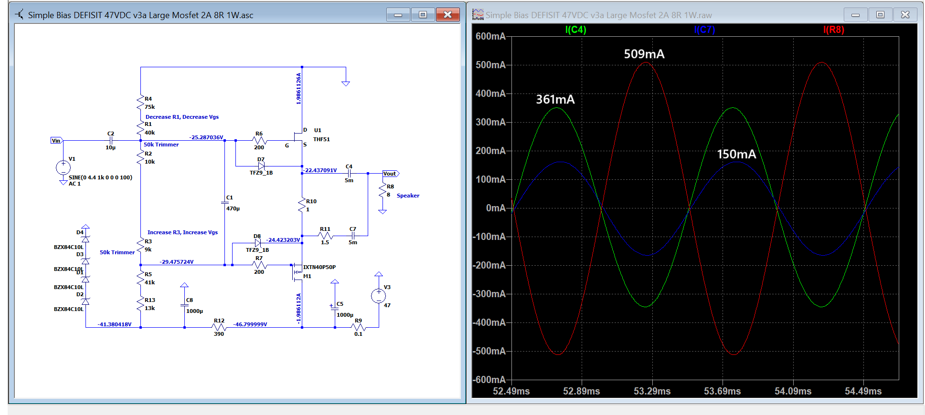Viewport: 925px width, 415px height.
Task: Click the ground symbol below R8
Action: click(x=383, y=211)
